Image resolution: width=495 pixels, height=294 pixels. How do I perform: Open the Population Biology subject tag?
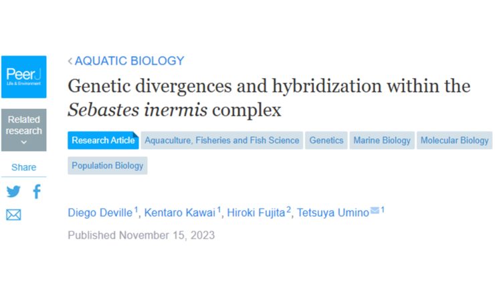pos(108,166)
